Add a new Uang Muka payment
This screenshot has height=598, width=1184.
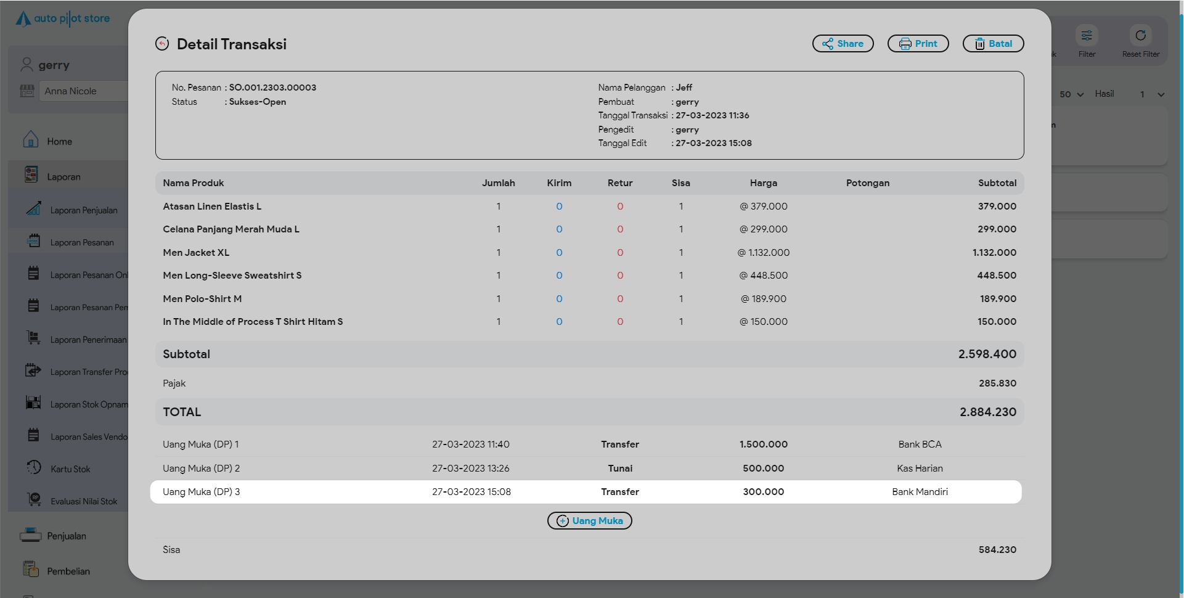[x=589, y=521]
